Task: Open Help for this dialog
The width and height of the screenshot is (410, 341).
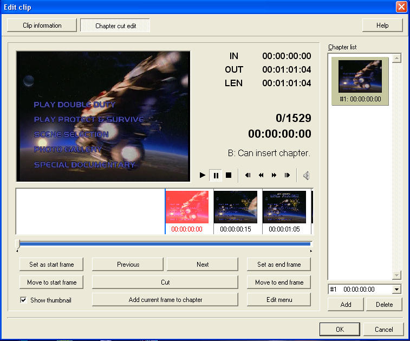Action: [x=382, y=25]
